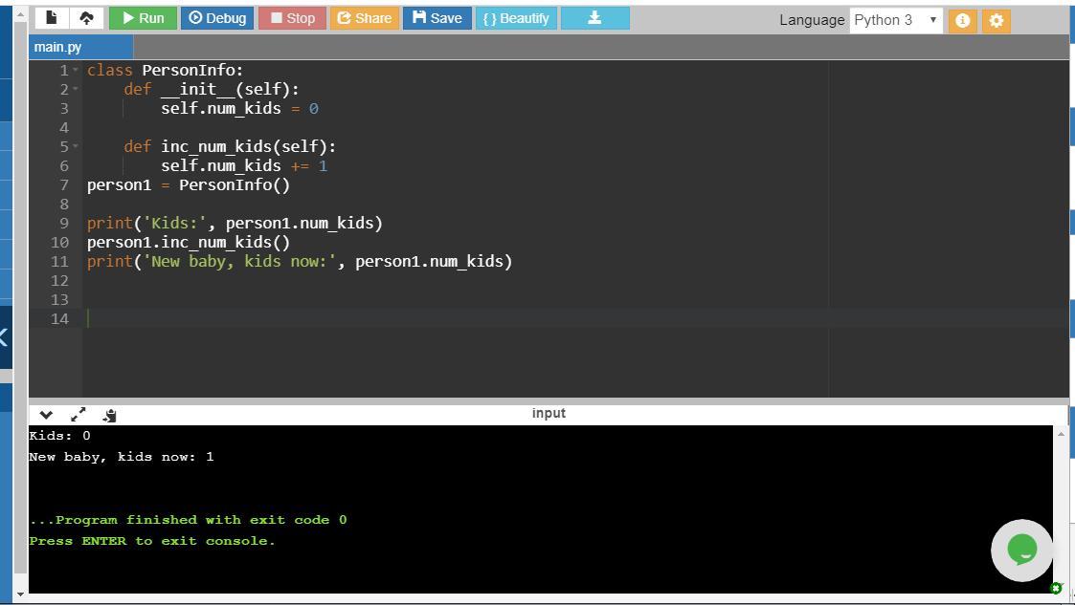Share the code snippet
This screenshot has width=1075, height=605.
click(x=364, y=18)
